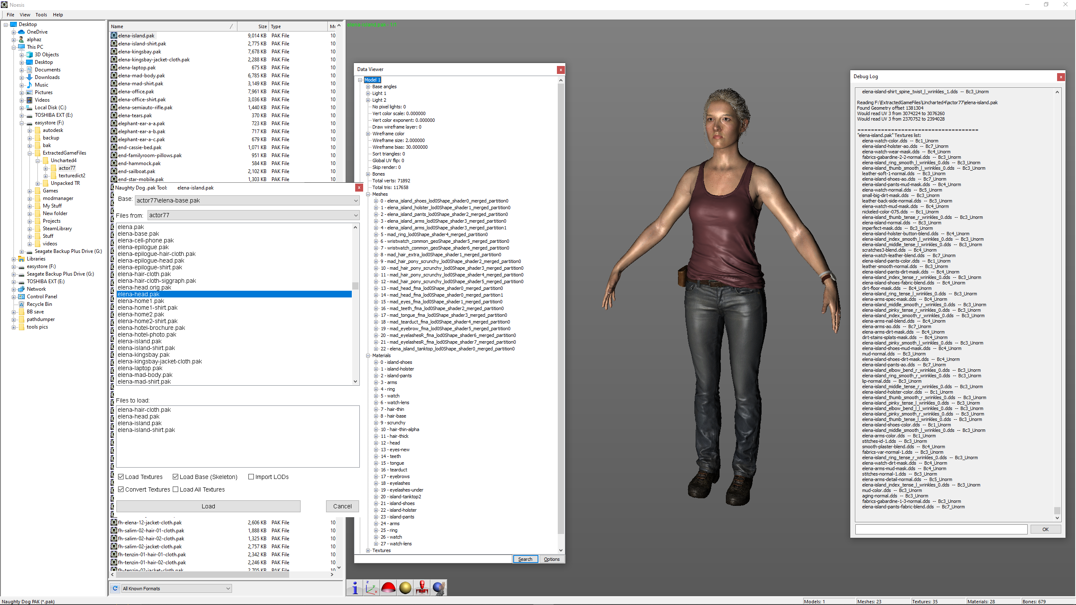This screenshot has height=605, width=1076.
Task: Uncheck the Load Textures checkbox
Action: coord(121,477)
